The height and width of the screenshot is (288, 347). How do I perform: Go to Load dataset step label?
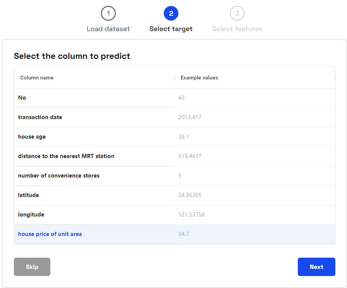(x=108, y=29)
